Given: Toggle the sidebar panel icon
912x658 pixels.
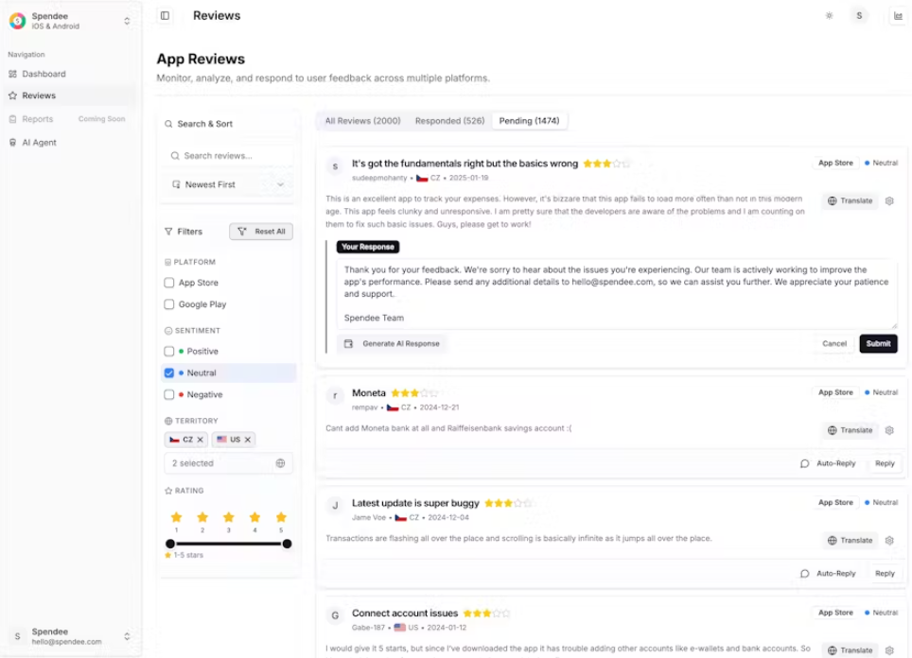Looking at the screenshot, I should tap(166, 16).
